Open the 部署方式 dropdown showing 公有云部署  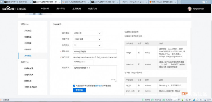(87, 39)
